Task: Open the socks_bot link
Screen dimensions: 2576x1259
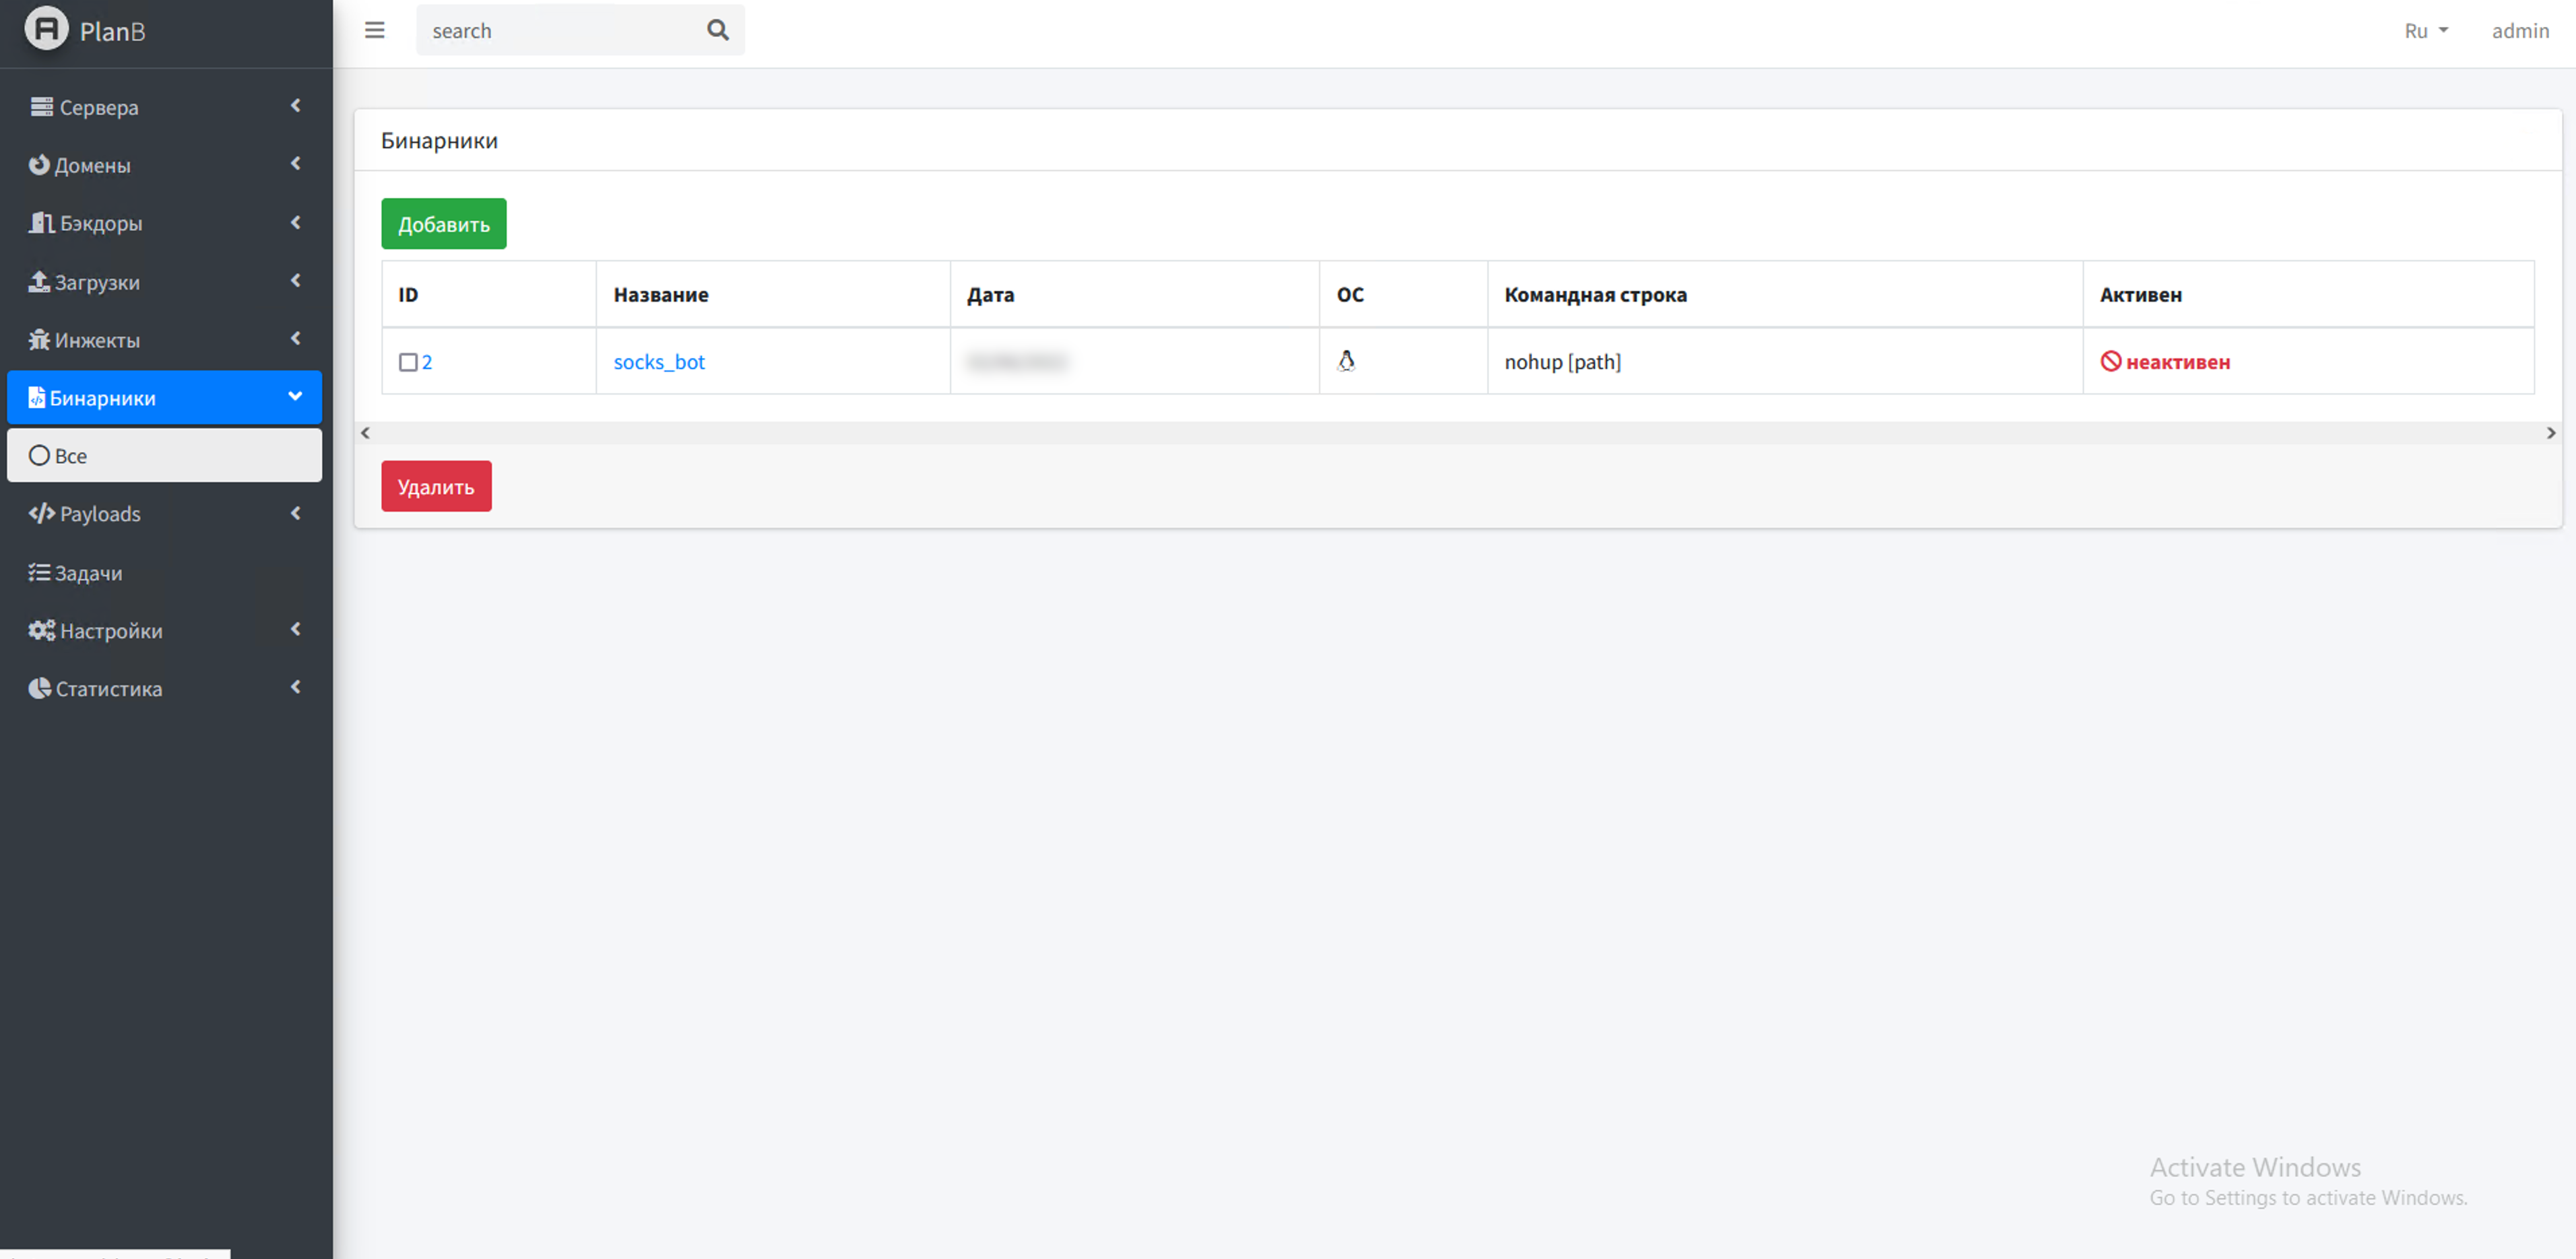Action: [659, 362]
